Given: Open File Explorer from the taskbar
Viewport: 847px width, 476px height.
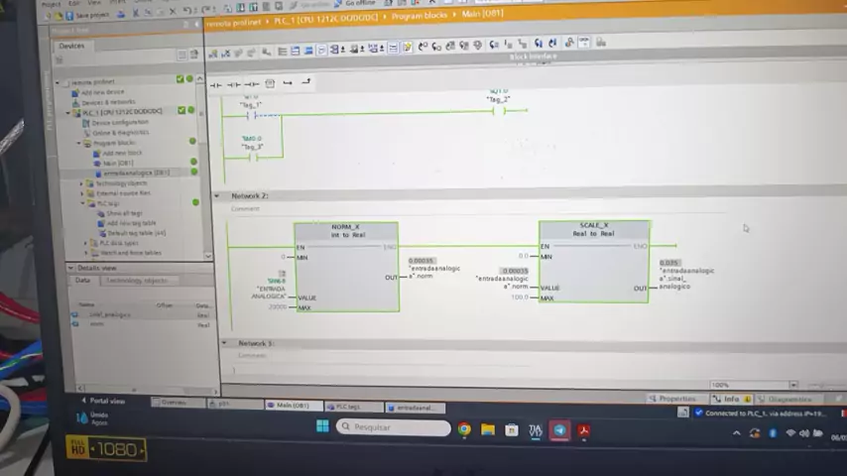Looking at the screenshot, I should tap(488, 429).
